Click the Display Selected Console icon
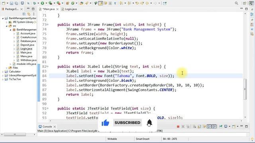The image size is (255, 143). pos(226,126)
